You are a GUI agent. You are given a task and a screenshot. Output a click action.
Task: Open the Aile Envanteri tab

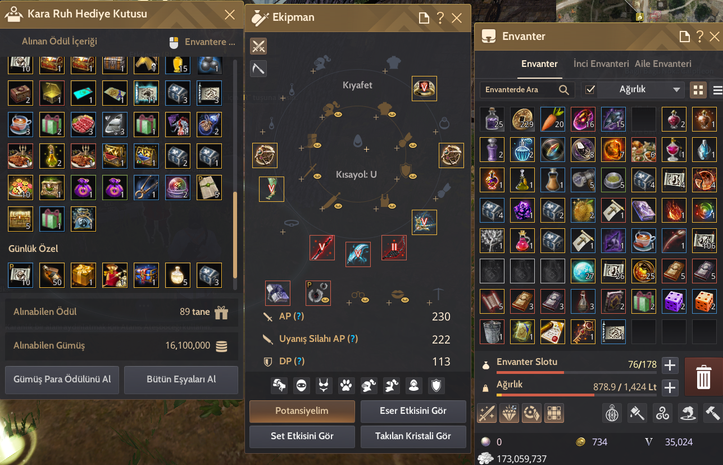click(x=663, y=64)
